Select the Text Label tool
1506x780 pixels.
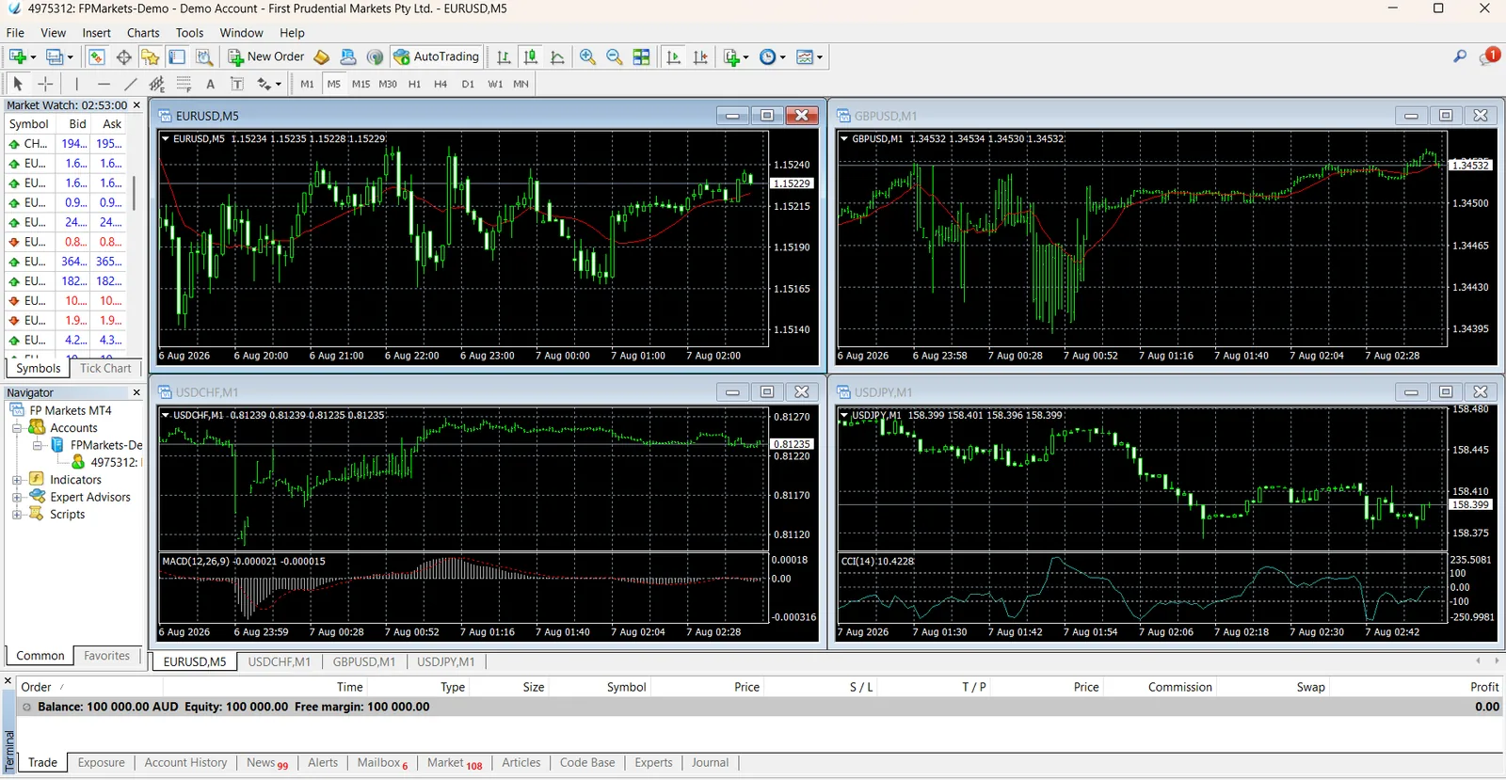[237, 84]
